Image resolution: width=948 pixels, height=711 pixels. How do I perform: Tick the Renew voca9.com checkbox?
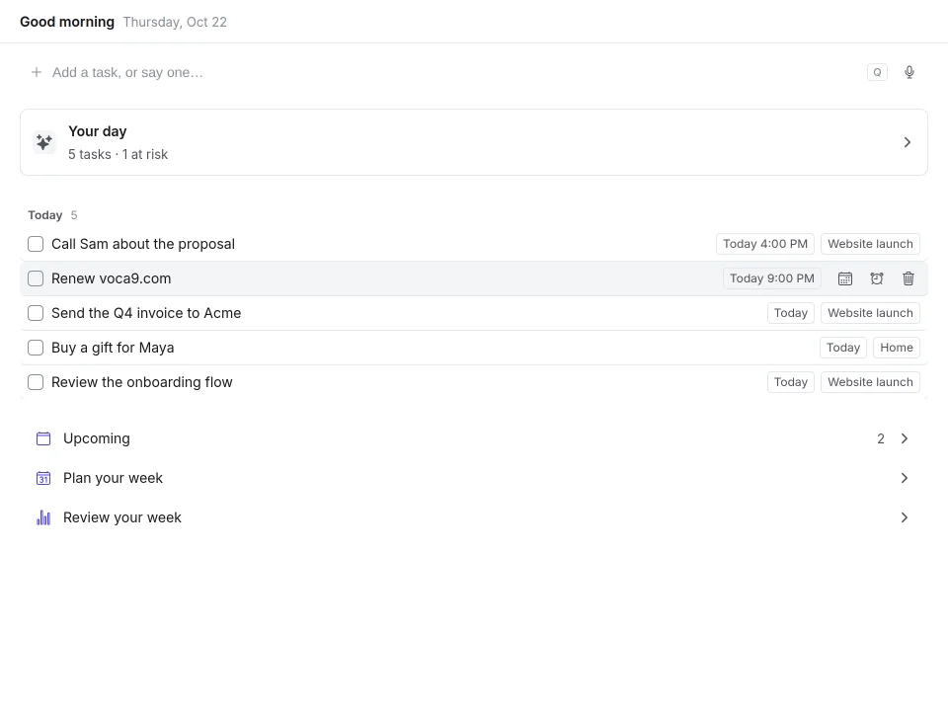tap(36, 278)
